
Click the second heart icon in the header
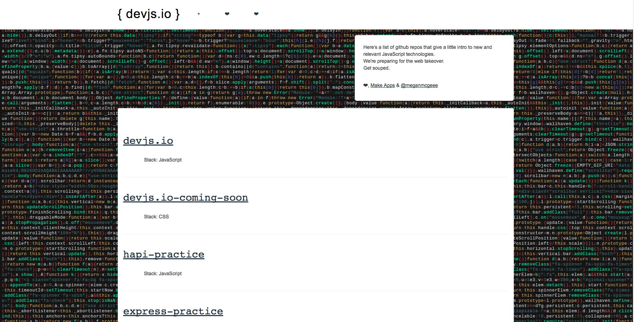click(x=256, y=14)
